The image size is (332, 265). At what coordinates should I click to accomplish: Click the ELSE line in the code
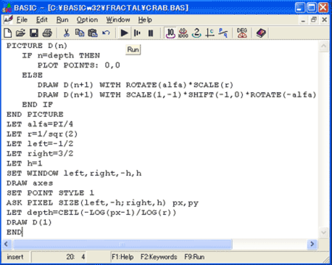pyautogui.click(x=33, y=75)
